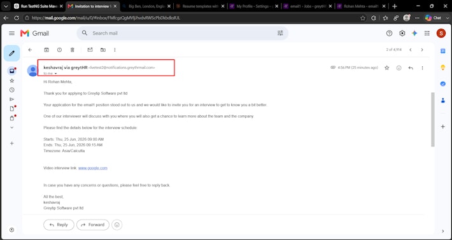The height and width of the screenshot is (240, 452).
Task: Open Snoozed clock icon in sidebar
Action: tap(12, 90)
